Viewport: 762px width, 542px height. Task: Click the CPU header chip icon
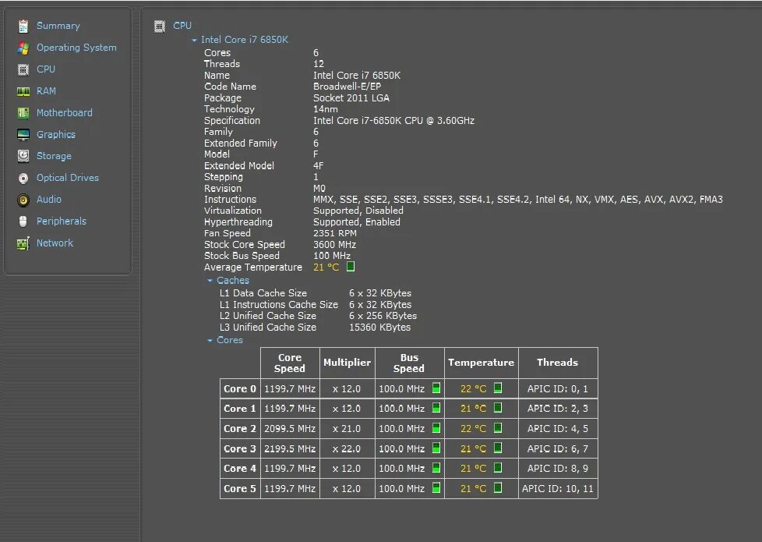[160, 27]
